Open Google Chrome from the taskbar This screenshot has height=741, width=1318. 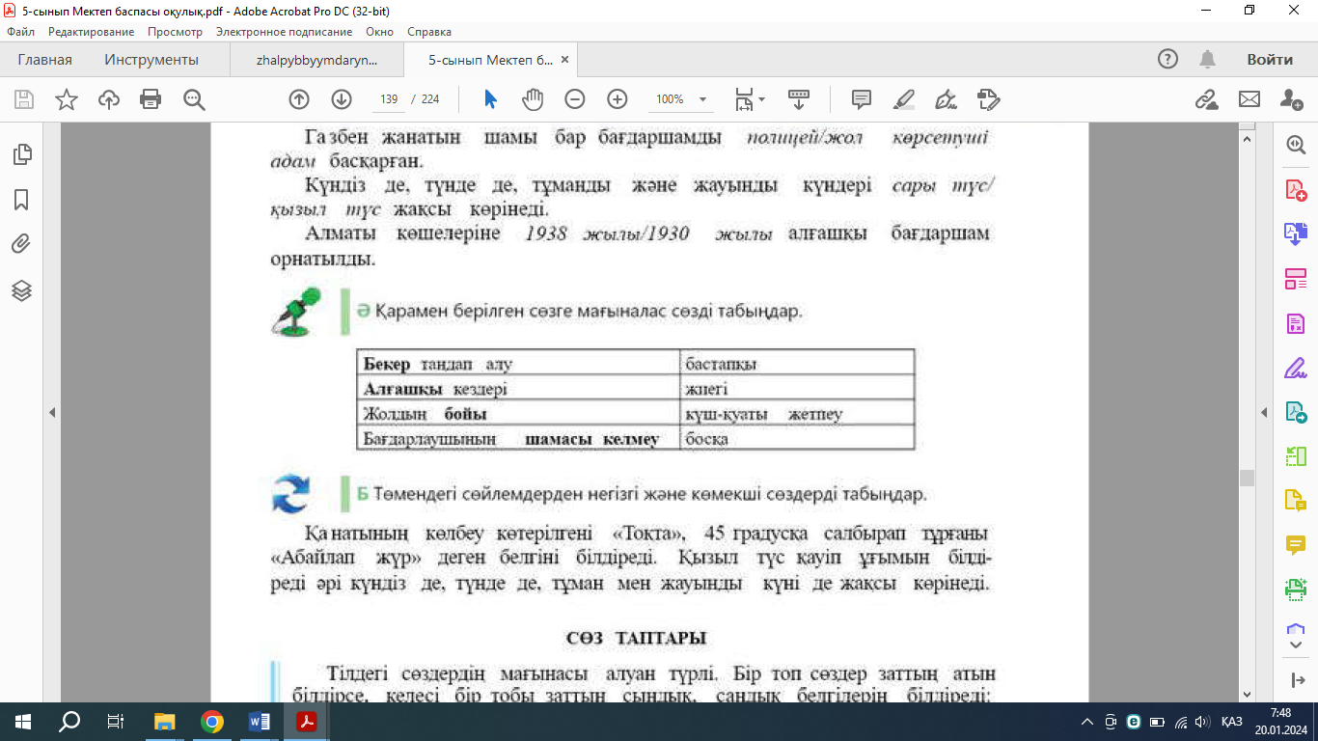(x=212, y=722)
